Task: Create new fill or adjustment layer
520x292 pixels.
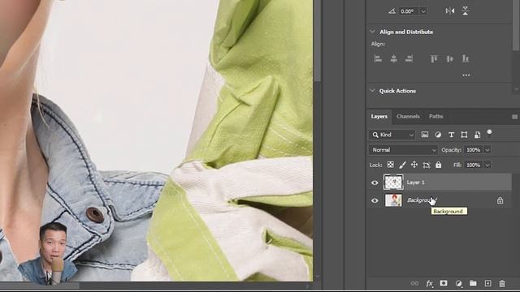Action: point(458,283)
